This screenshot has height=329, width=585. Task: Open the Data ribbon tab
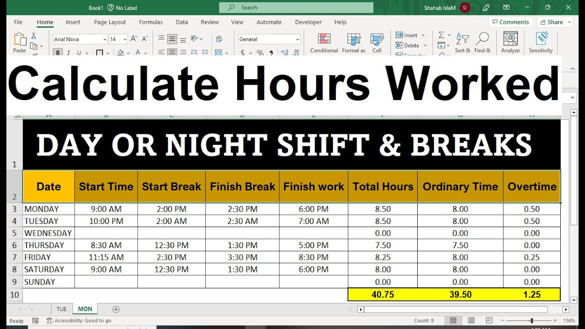(182, 22)
